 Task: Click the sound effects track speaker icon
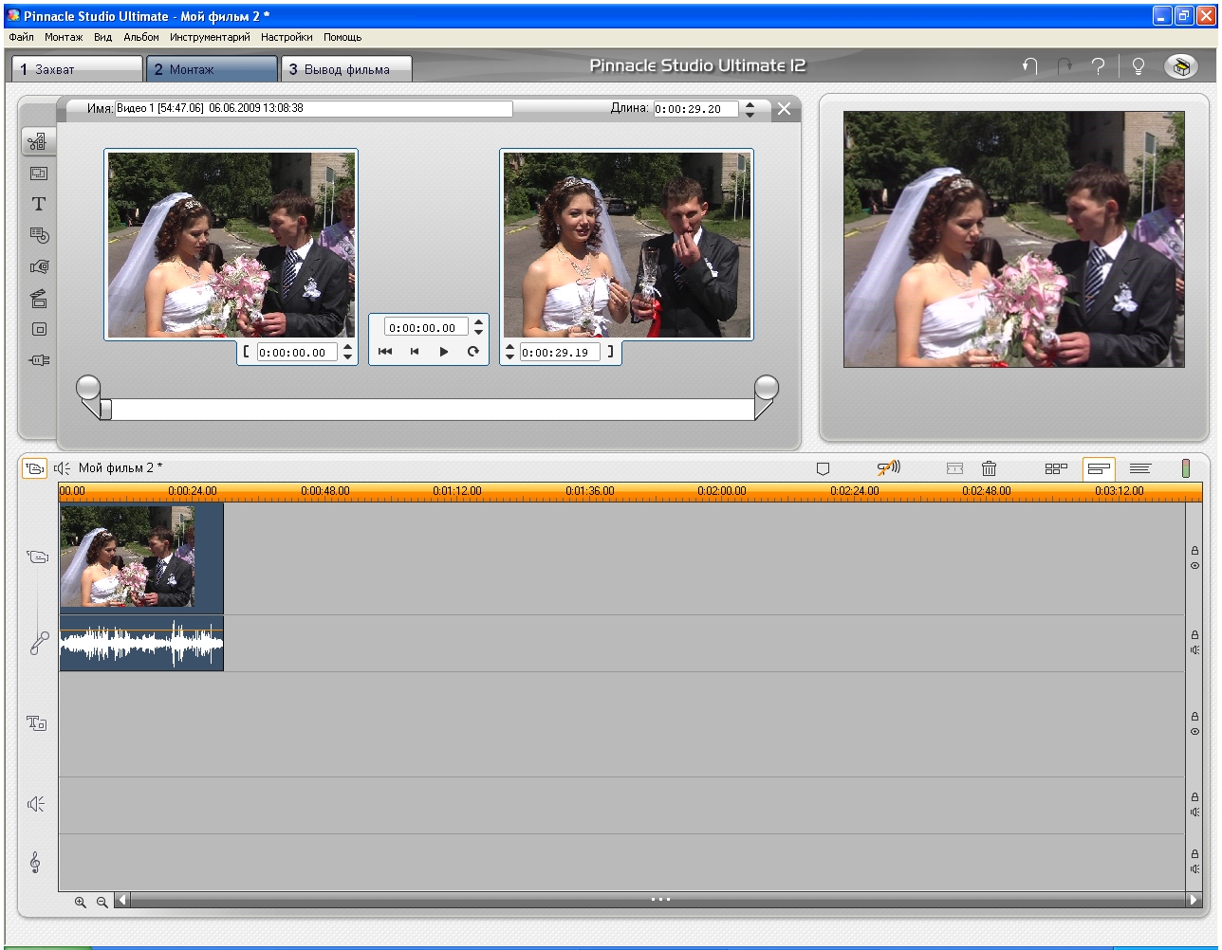(x=36, y=804)
